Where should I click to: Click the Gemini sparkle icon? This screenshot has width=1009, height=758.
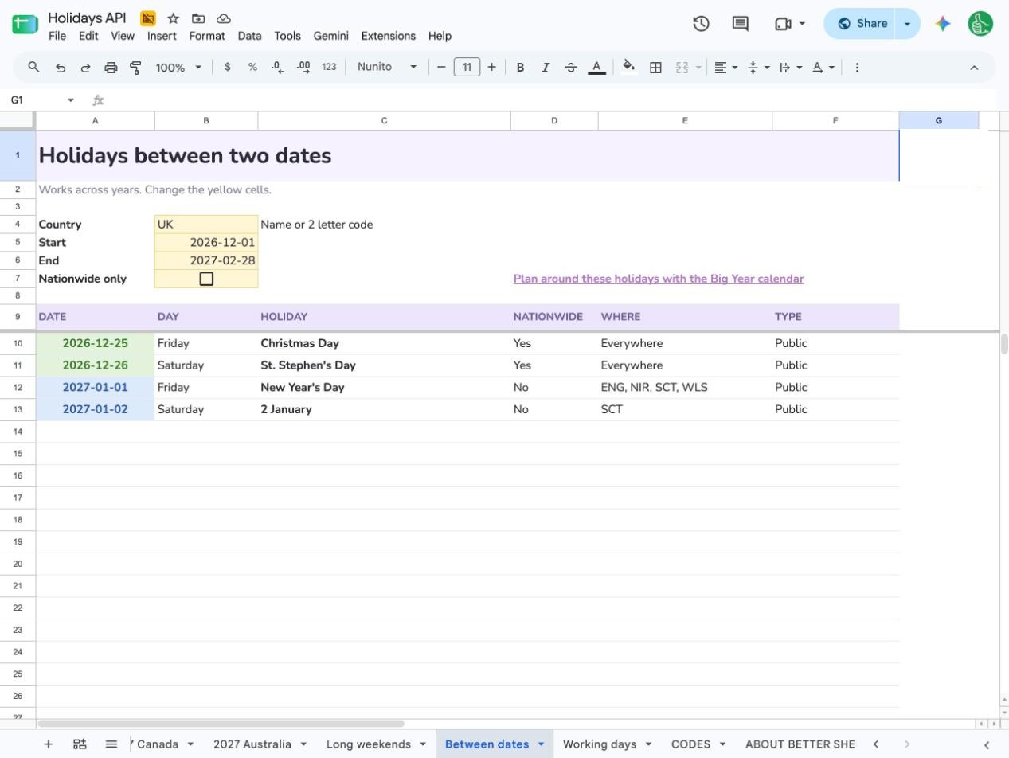[943, 24]
